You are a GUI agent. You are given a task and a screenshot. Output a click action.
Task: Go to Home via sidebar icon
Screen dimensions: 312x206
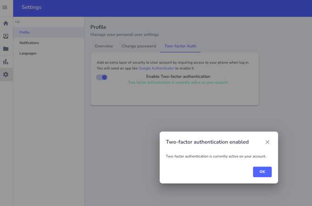coord(6,23)
